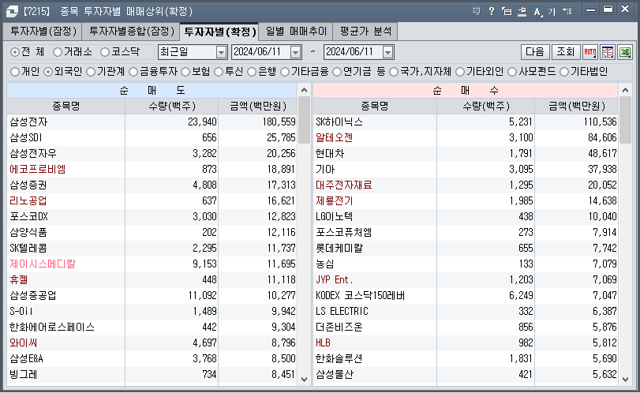The image size is (640, 393).
Task: Select the 전체 market radio button
Action: (15, 52)
